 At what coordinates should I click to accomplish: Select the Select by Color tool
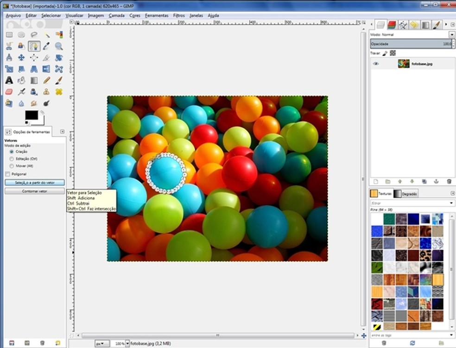[x=59, y=35]
